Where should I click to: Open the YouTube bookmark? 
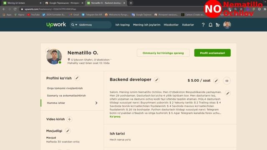pyautogui.click(x=33, y=15)
